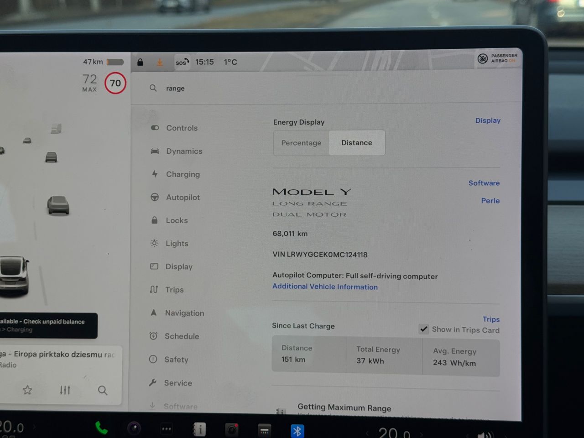Tap the media search magnifier icon
This screenshot has height=438, width=584.
click(x=103, y=390)
